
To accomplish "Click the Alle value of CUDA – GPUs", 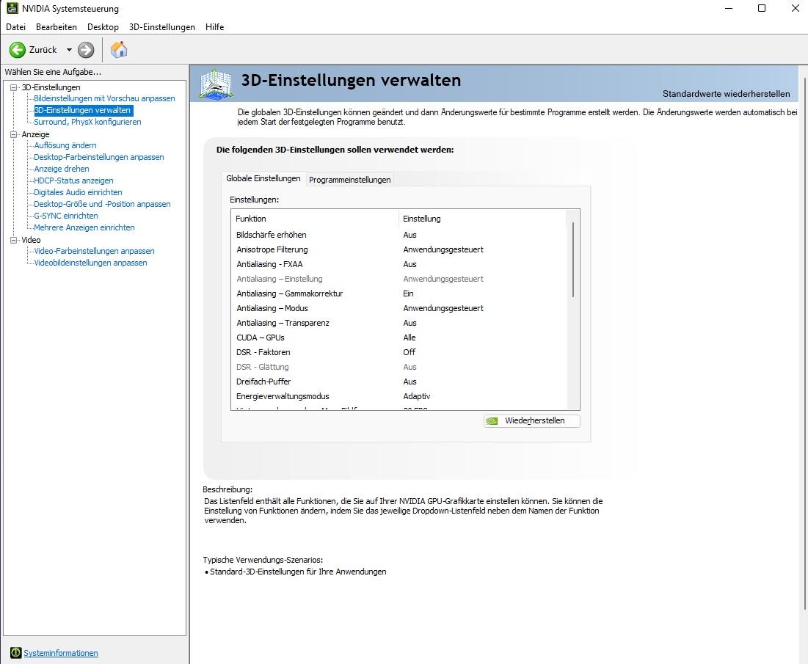I will point(410,338).
